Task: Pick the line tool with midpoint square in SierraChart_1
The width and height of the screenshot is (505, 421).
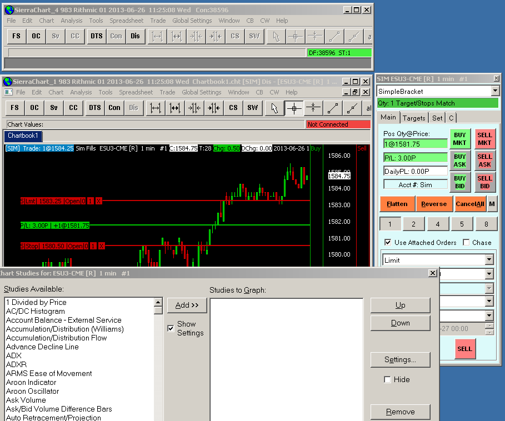Action: click(x=352, y=108)
